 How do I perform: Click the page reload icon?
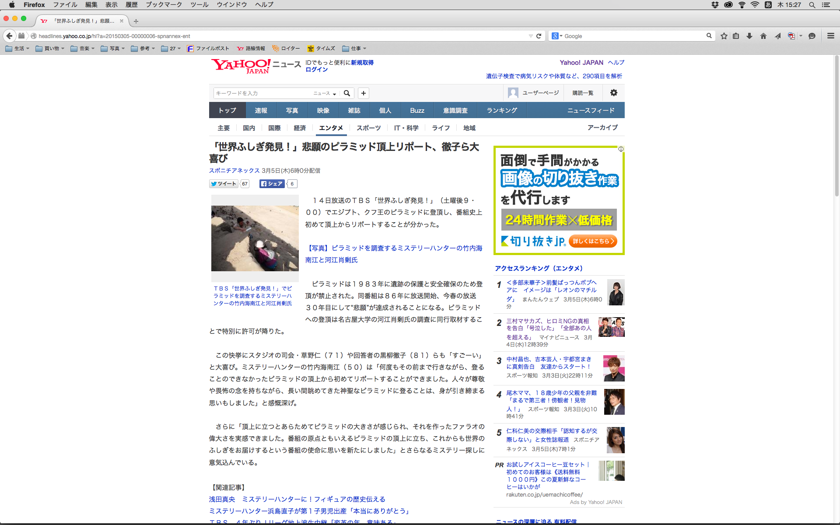point(539,36)
